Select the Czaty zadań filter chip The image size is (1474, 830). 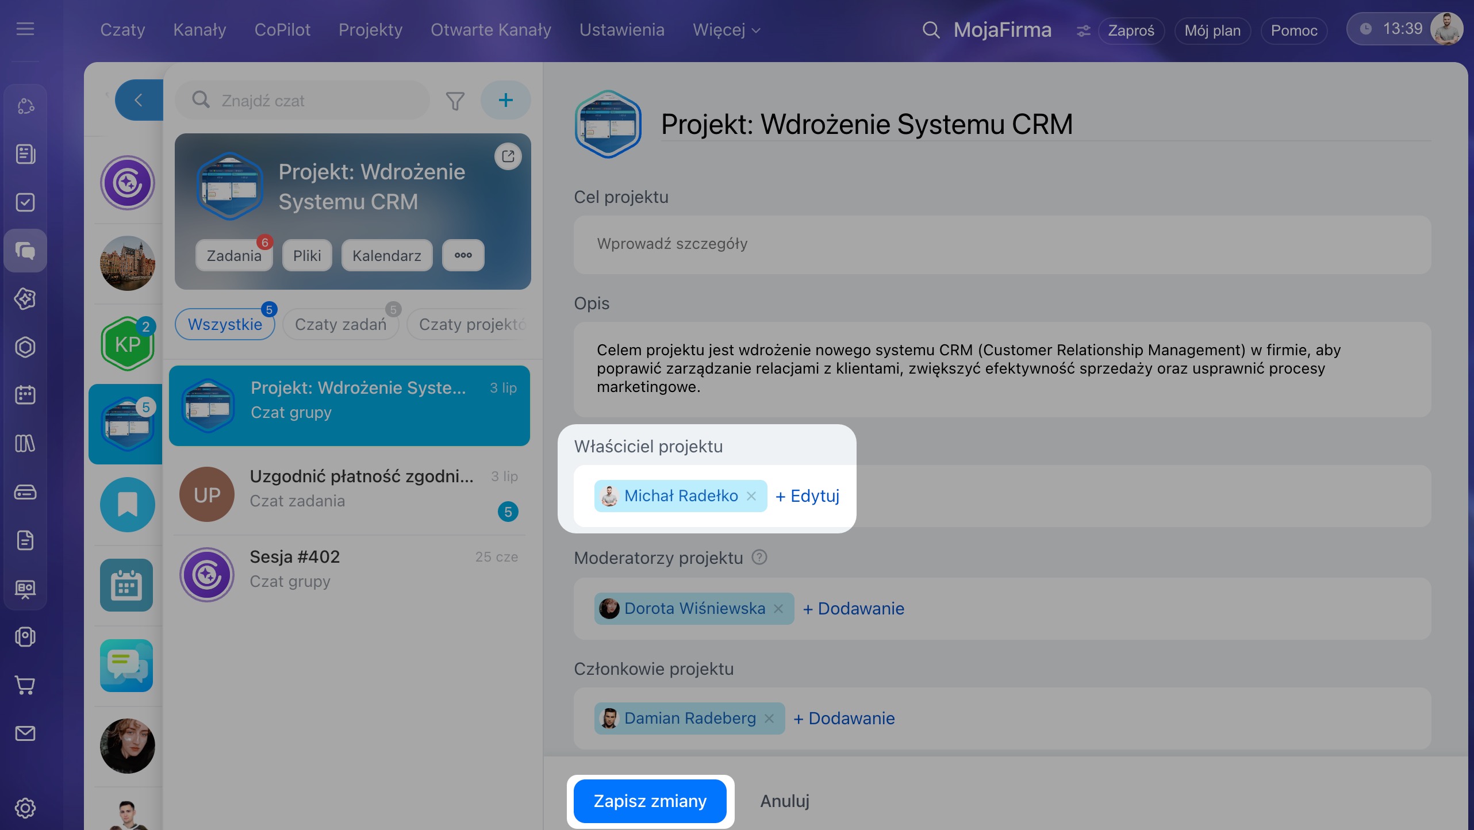point(340,324)
